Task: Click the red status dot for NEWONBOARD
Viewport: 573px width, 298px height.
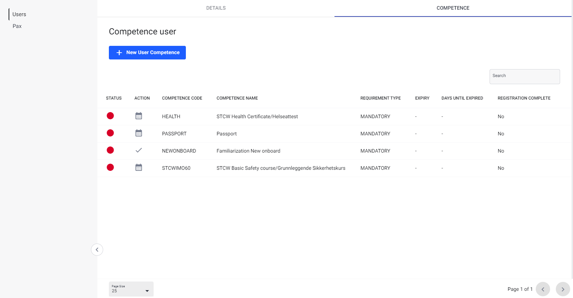Action: coord(110,150)
